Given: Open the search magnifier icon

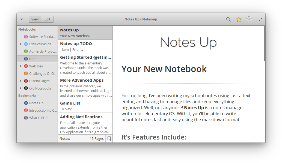Looking at the screenshot, I should pyautogui.click(x=228, y=19).
